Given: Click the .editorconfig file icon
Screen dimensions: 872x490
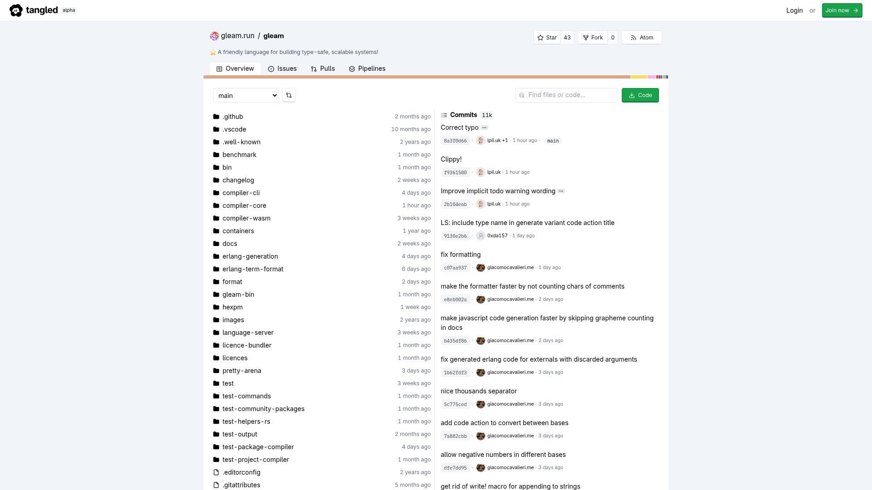Looking at the screenshot, I should (216, 472).
